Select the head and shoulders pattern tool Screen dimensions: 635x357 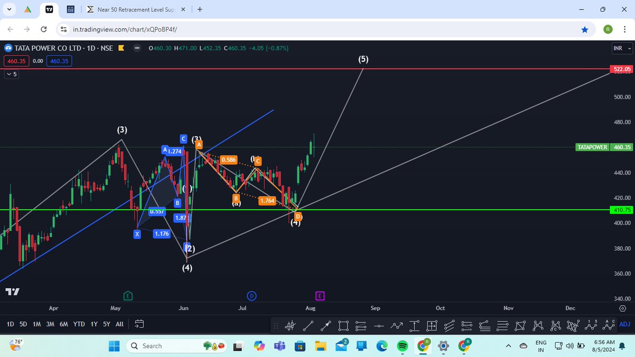coord(573,326)
